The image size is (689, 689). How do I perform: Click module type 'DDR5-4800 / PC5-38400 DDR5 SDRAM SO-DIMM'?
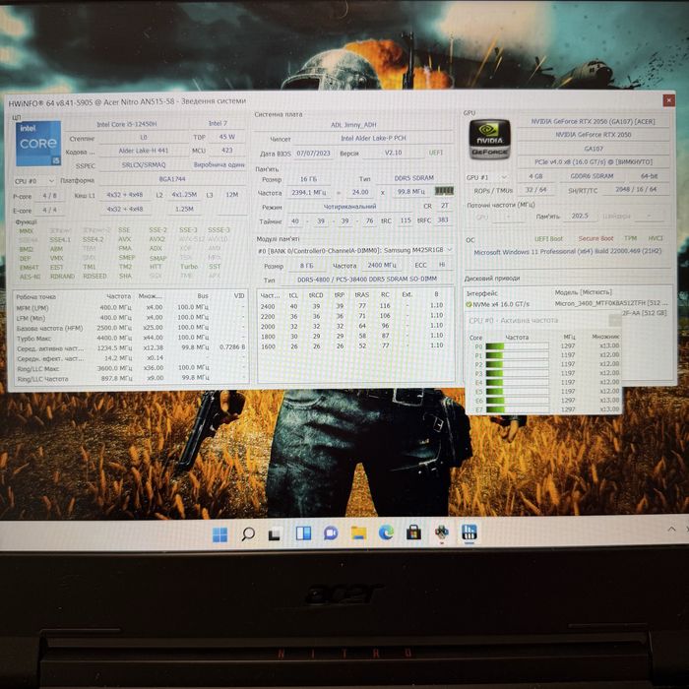click(x=367, y=279)
